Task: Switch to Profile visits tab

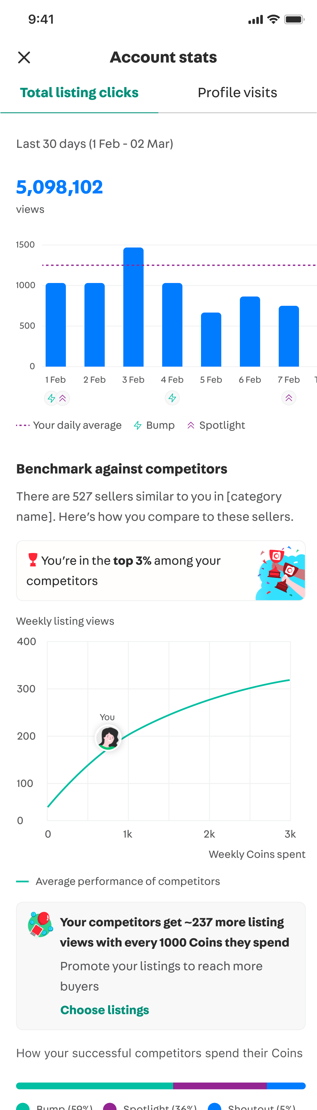Action: (237, 93)
